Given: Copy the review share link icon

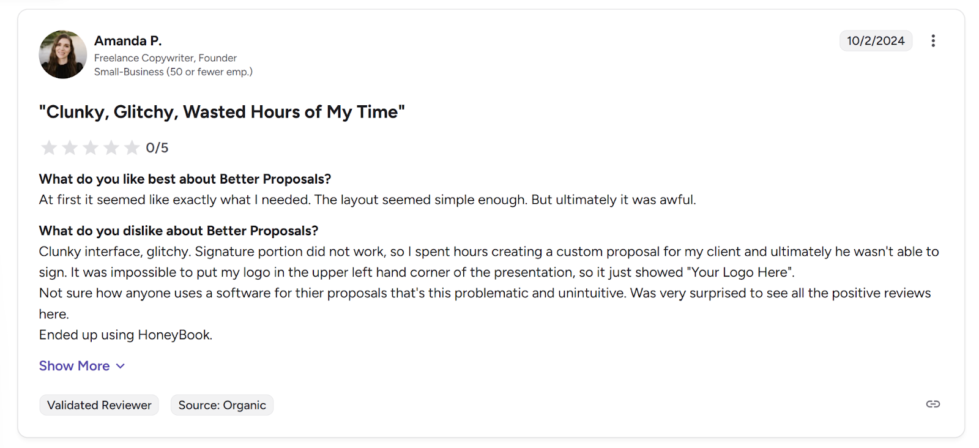Looking at the screenshot, I should tap(933, 404).
